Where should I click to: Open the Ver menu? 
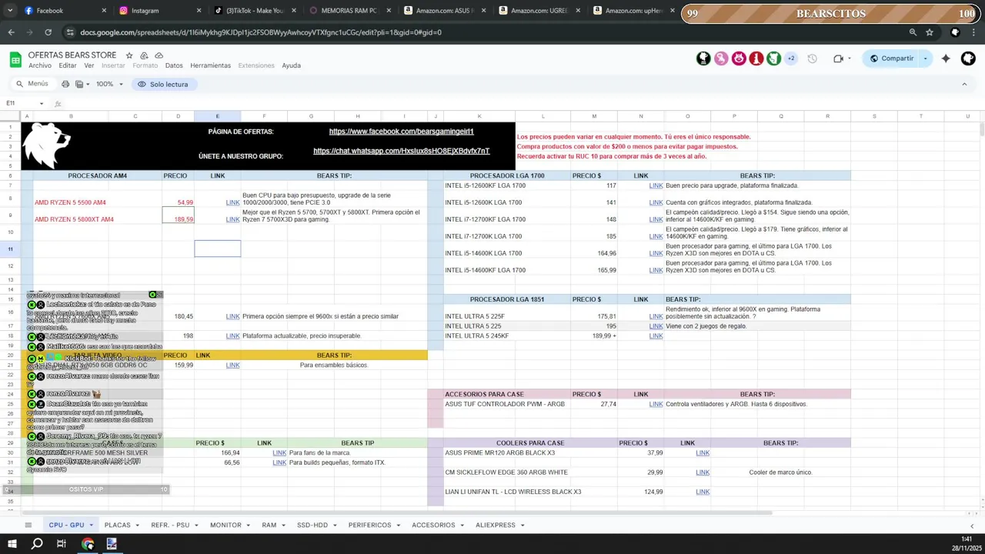pos(89,65)
